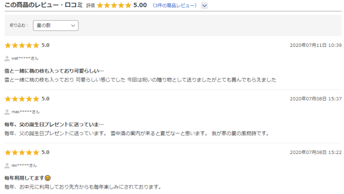Click the user avatar icon beside lex*****さん

pyautogui.click(x=7, y=166)
